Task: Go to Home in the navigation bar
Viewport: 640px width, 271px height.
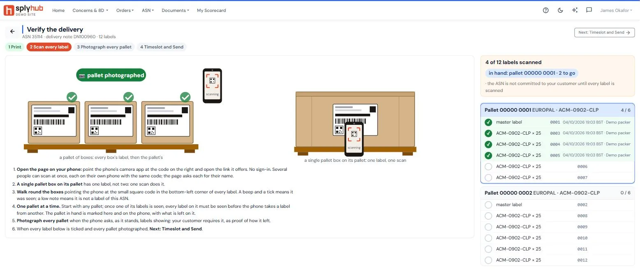Action: click(x=58, y=10)
